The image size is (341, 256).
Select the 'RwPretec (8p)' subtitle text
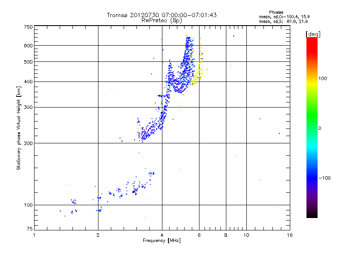(x=162, y=20)
